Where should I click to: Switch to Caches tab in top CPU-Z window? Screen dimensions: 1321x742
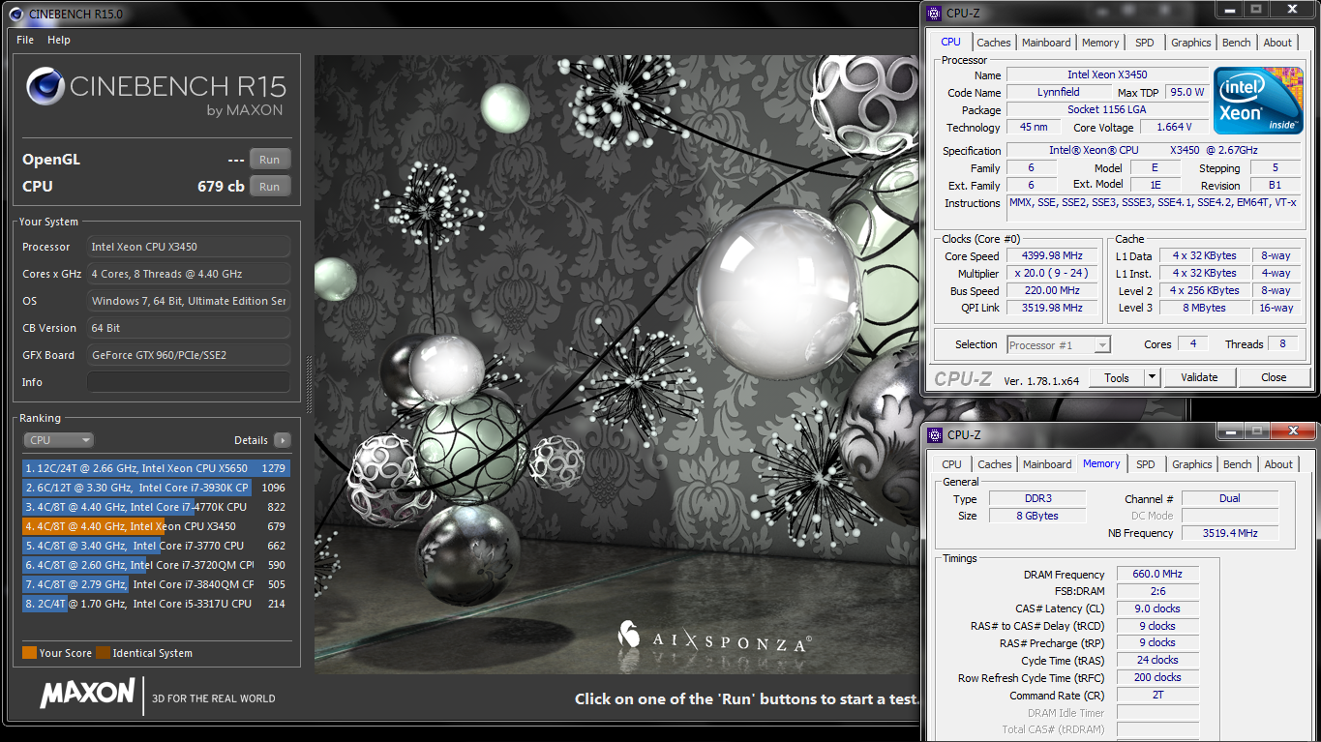click(x=993, y=43)
